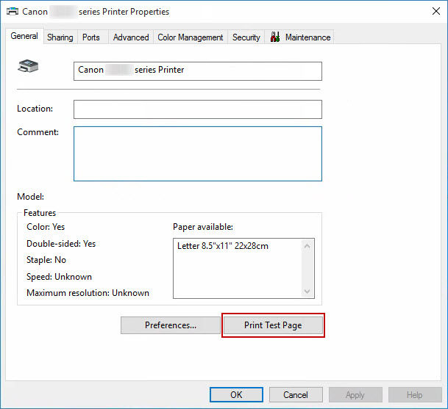The image size is (448, 409).
Task: Click the paper list scroll up arrow
Action: click(307, 246)
